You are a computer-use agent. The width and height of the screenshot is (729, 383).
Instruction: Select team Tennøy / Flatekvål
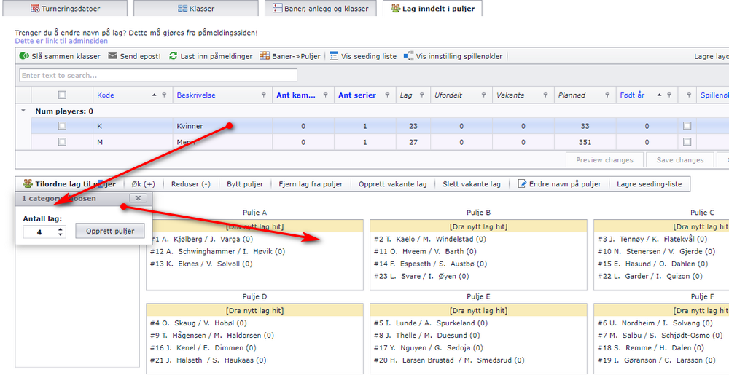(652, 239)
